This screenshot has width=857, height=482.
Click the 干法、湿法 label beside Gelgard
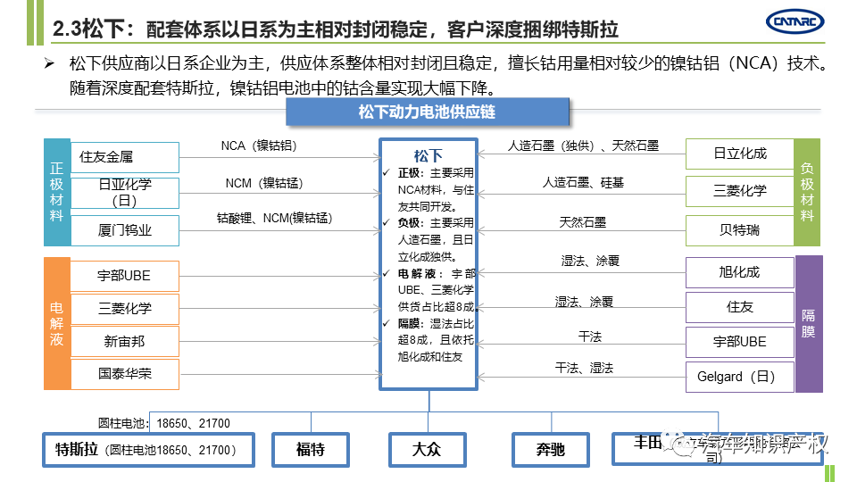584,369
